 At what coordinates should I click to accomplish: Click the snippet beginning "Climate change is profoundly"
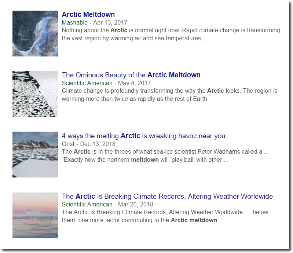tap(169, 95)
